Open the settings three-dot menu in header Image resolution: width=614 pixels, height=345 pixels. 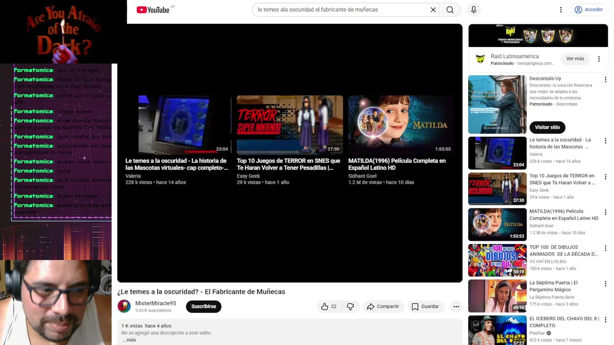(561, 10)
